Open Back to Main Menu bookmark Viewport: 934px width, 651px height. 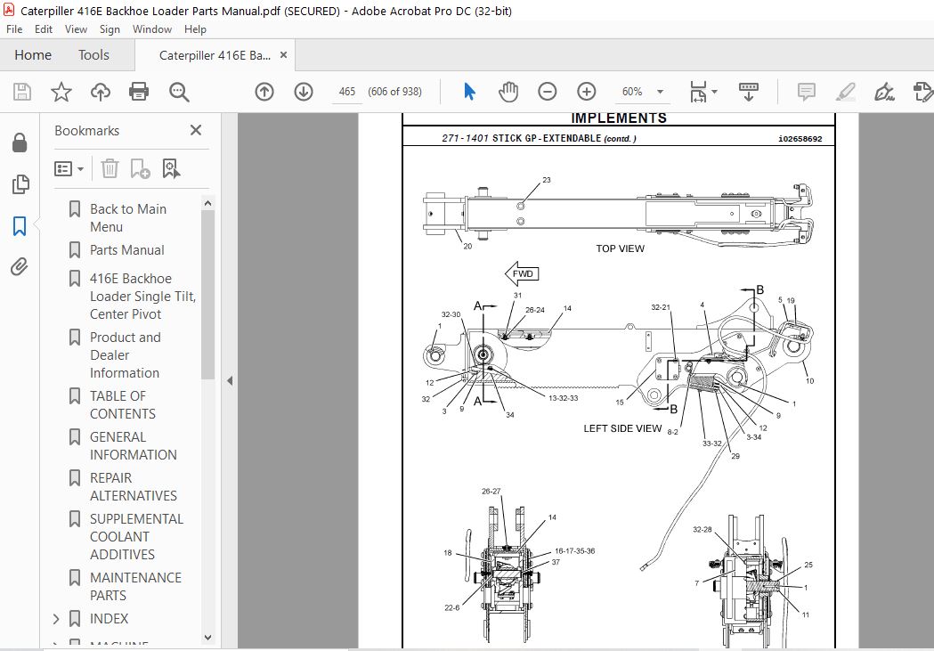point(128,218)
